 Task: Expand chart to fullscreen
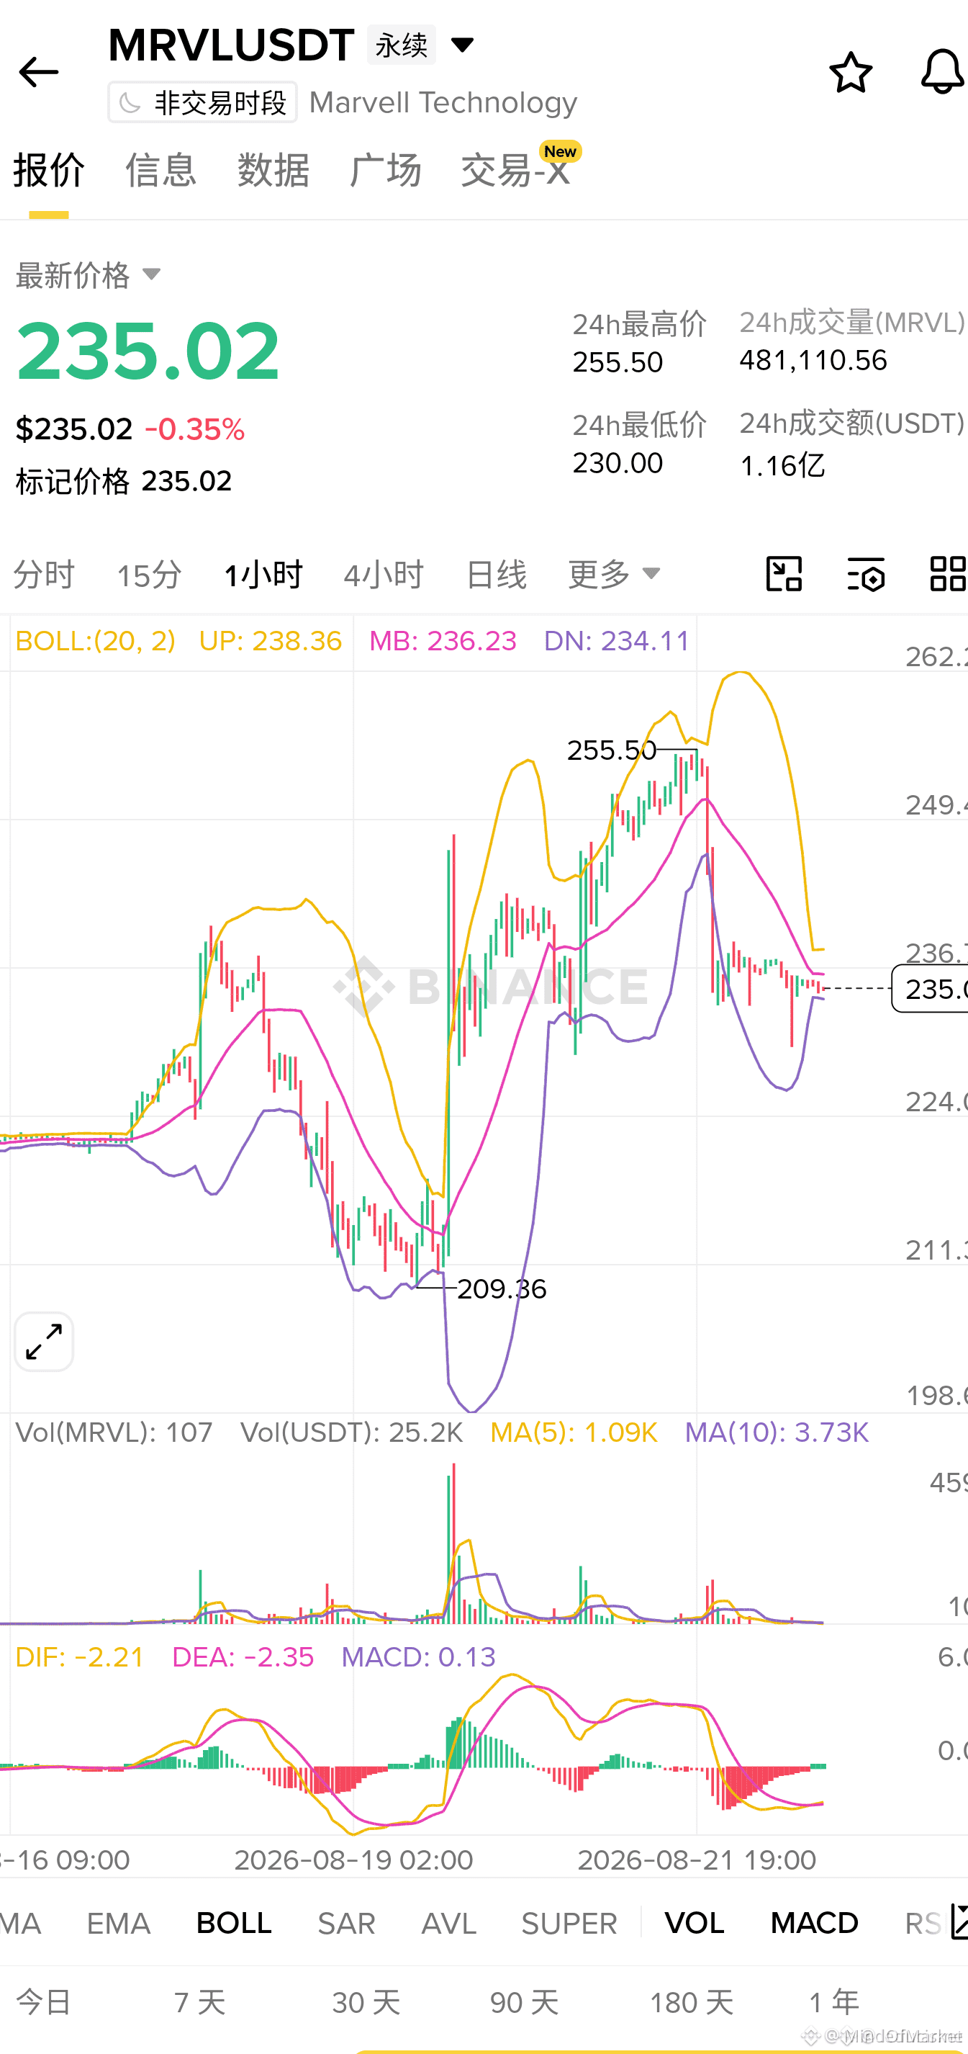click(44, 1342)
